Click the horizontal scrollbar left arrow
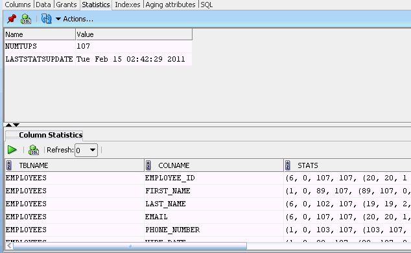411x253 pixels. [9, 246]
